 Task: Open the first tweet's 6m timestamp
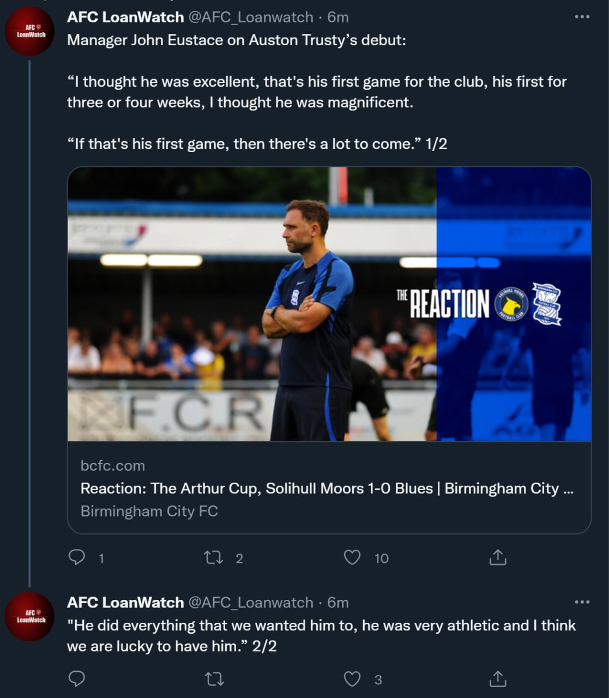click(x=337, y=17)
